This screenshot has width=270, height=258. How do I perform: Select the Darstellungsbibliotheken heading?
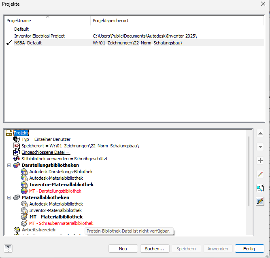51,165
